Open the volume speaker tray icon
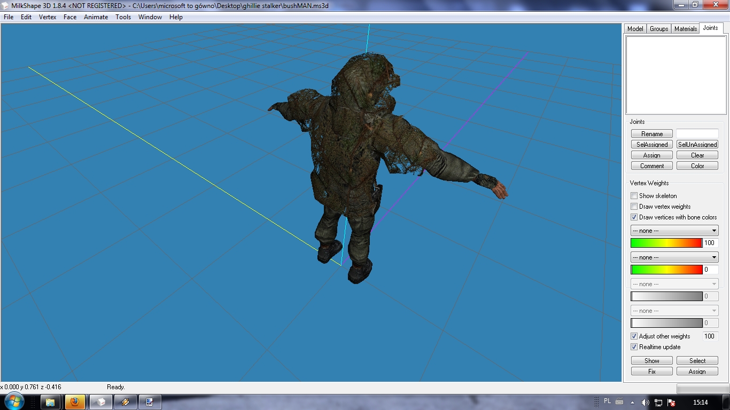 (x=645, y=403)
